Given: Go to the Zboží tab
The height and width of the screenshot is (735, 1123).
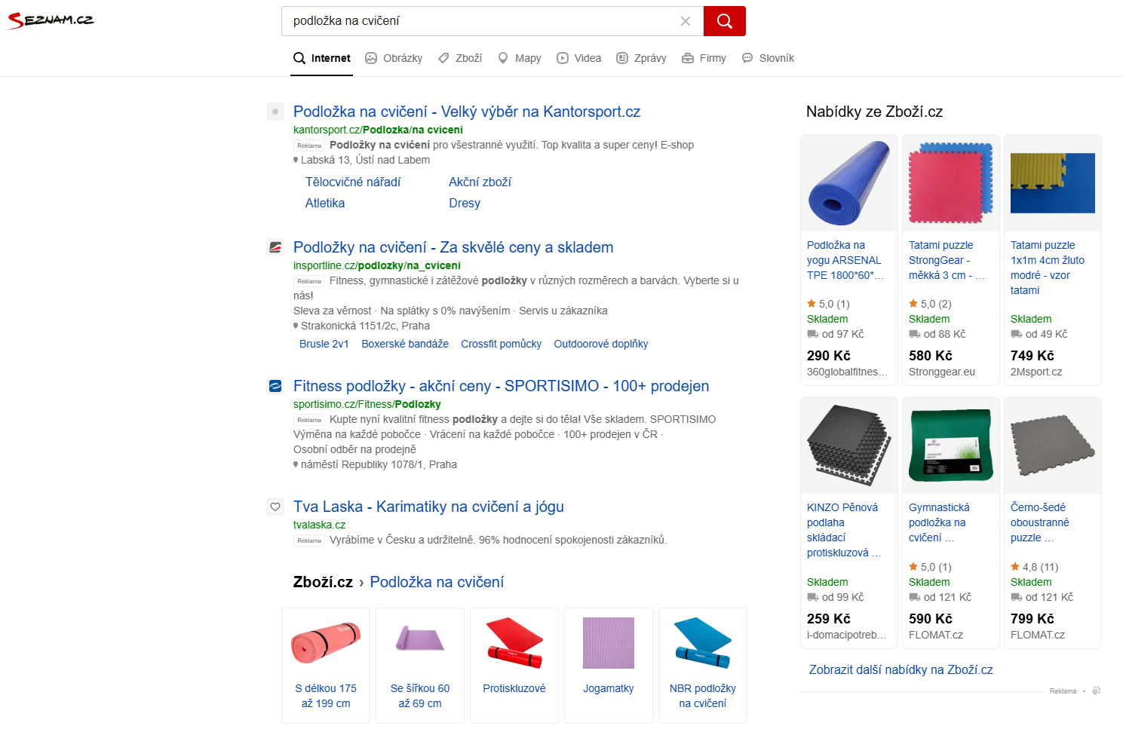Looking at the screenshot, I should [460, 58].
